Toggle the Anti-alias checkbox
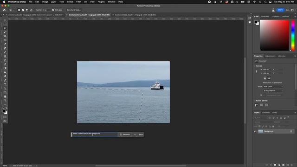The image size is (297, 167). (x=53, y=10)
